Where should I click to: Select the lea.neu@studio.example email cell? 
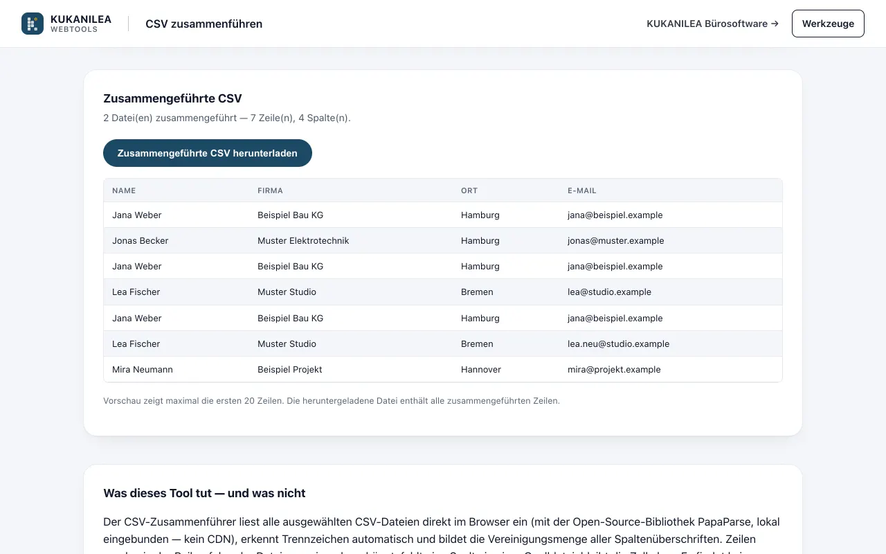pyautogui.click(x=619, y=343)
